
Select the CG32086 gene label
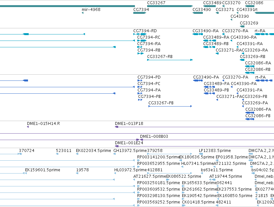[254, 3]
